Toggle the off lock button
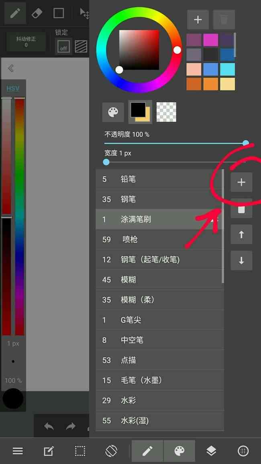 (63, 47)
